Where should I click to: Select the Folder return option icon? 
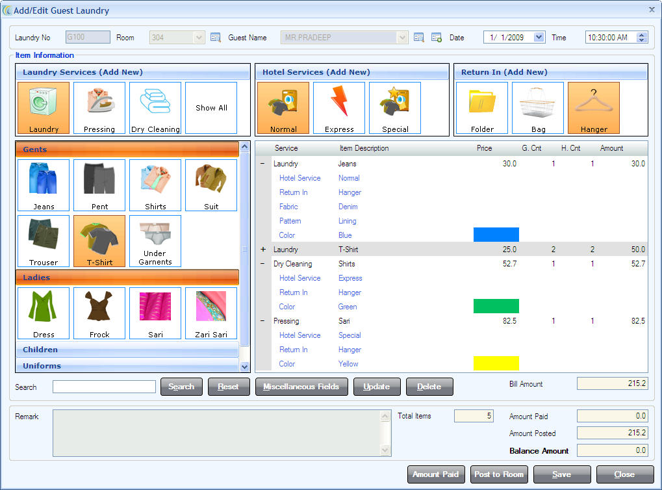[x=482, y=108]
